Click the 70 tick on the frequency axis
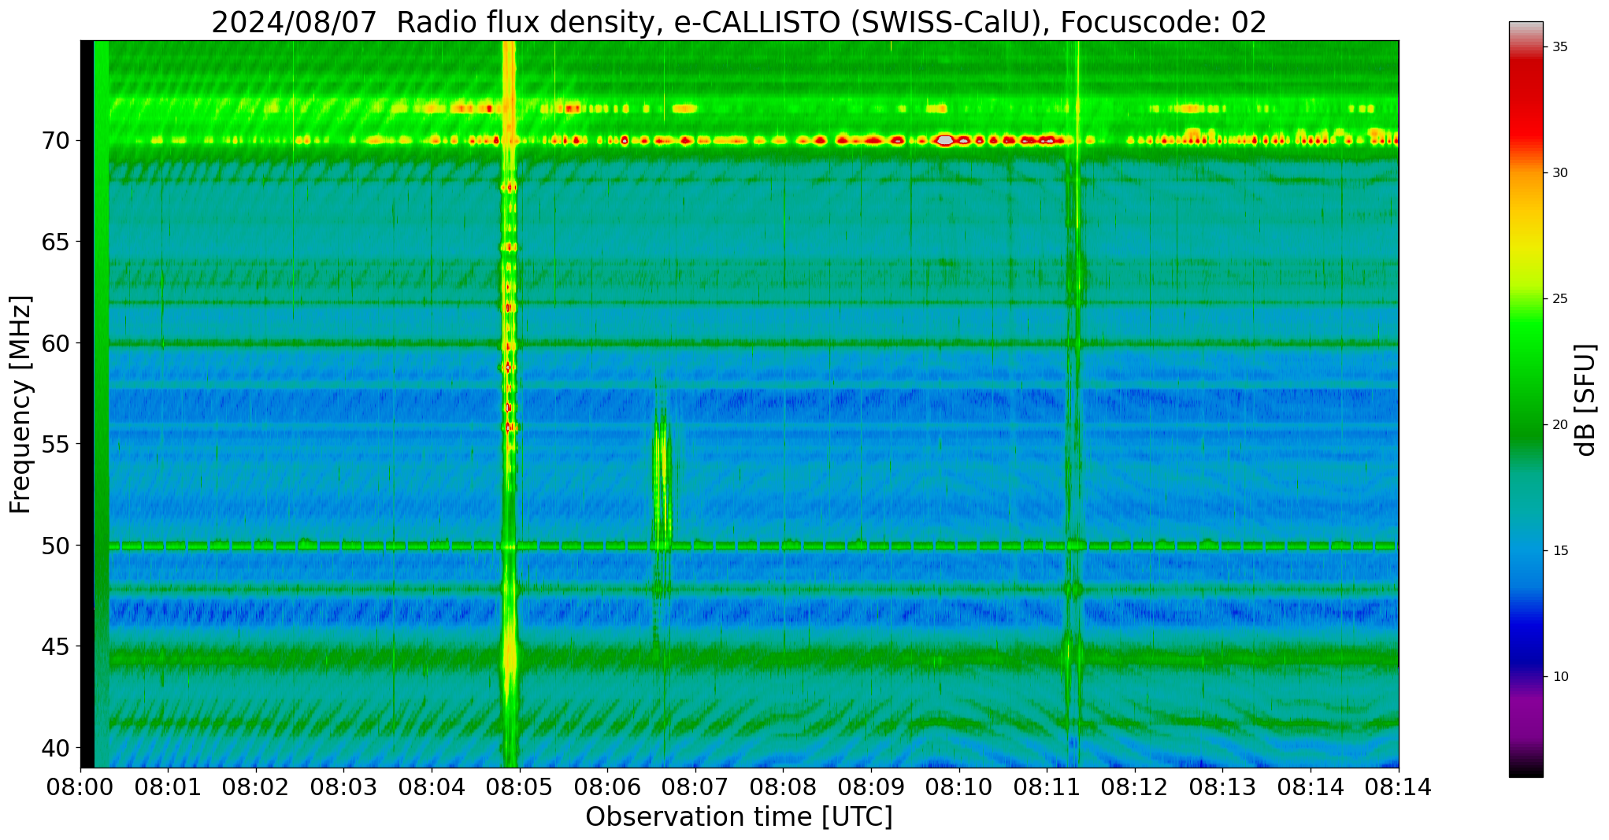 coord(56,141)
